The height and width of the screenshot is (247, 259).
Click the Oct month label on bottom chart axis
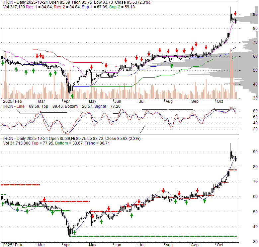(219, 245)
